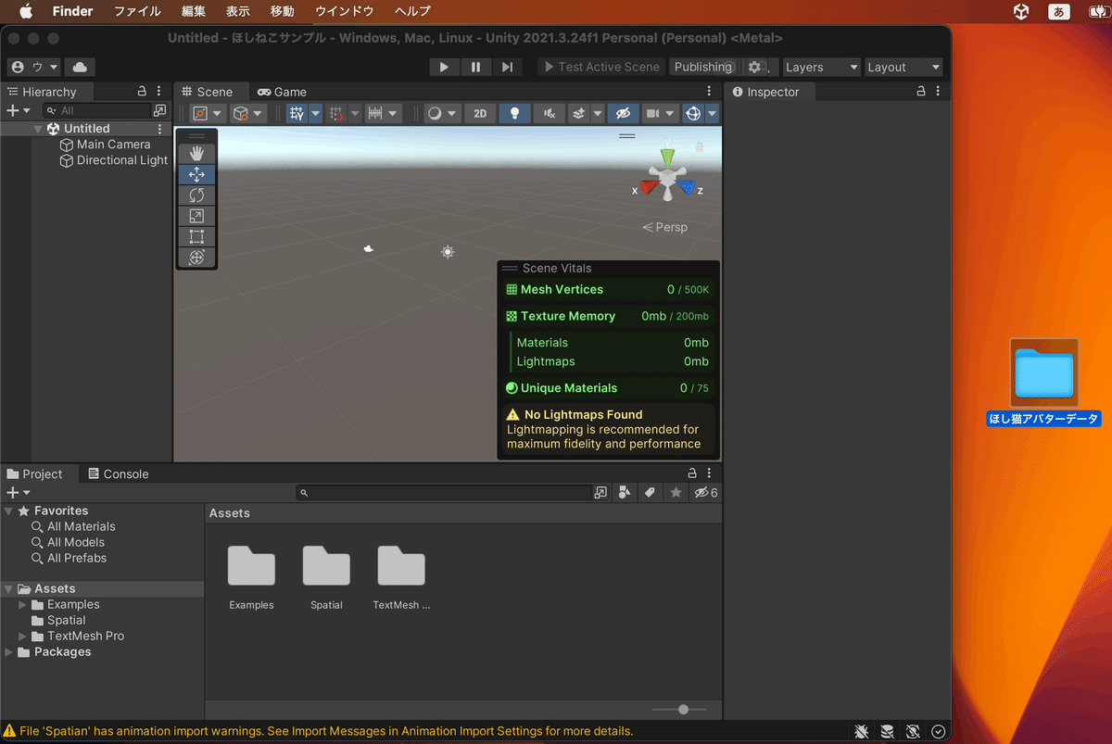Click Project search by type icon
Screen dimensions: 1112x744
[625, 493]
